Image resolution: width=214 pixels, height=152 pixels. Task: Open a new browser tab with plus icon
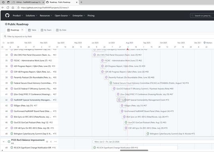pos(81,2)
